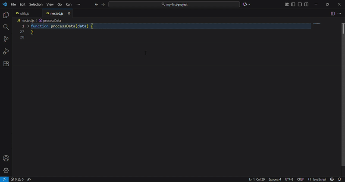Open the Explorer view in activity bar
345x182 pixels.
click(6, 15)
